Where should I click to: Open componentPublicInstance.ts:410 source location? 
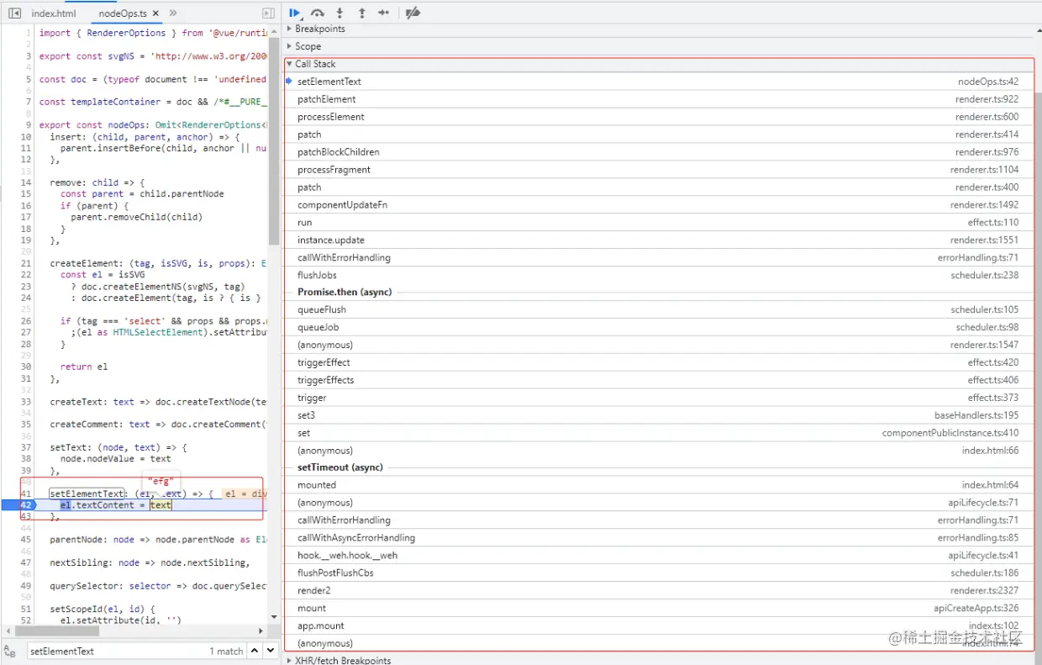coord(950,434)
